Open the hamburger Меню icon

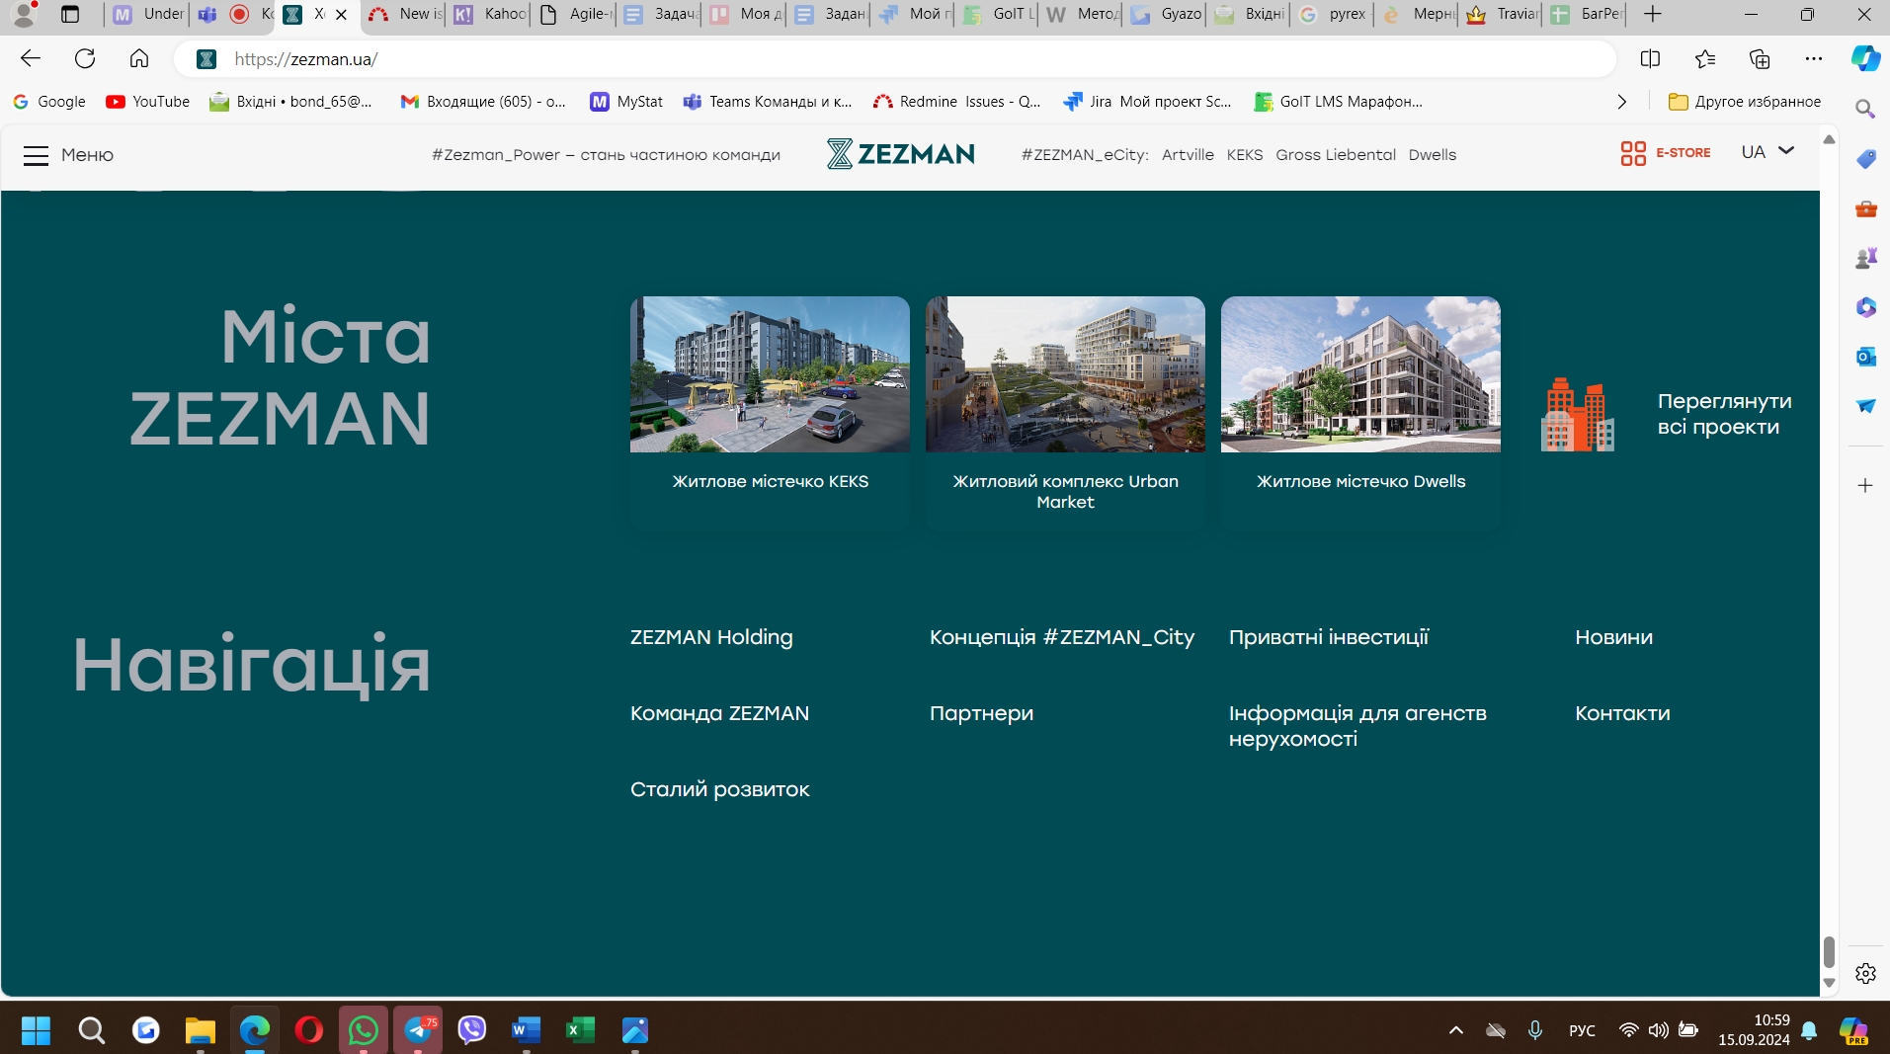(36, 155)
